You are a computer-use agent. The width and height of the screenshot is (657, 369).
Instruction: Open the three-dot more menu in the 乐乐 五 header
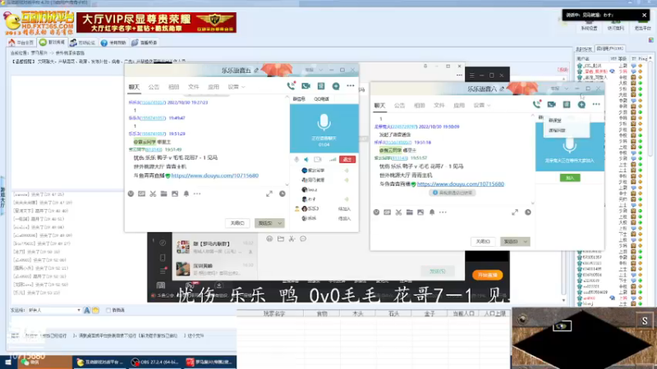pos(351,86)
